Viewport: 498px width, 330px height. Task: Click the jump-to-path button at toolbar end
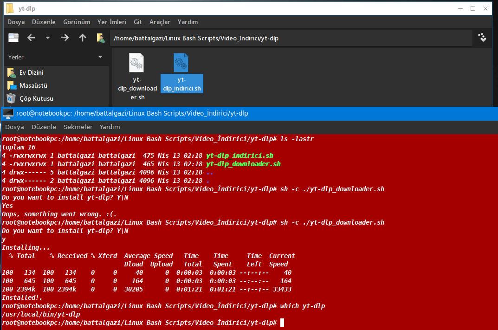click(x=482, y=38)
